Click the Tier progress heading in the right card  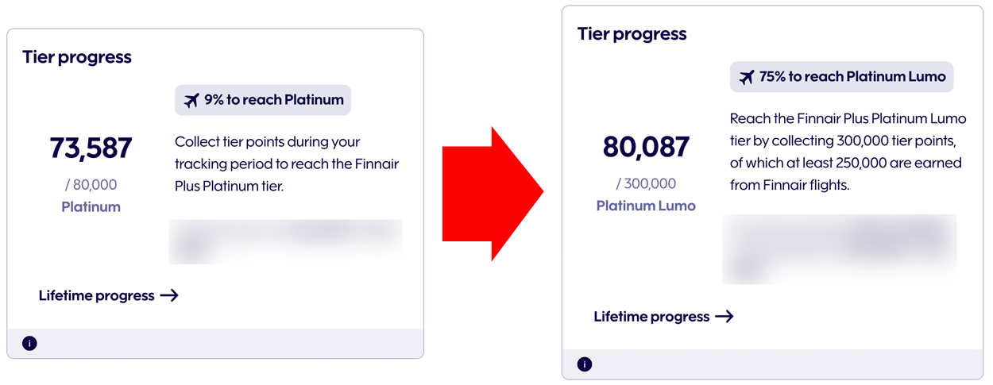[x=632, y=34]
